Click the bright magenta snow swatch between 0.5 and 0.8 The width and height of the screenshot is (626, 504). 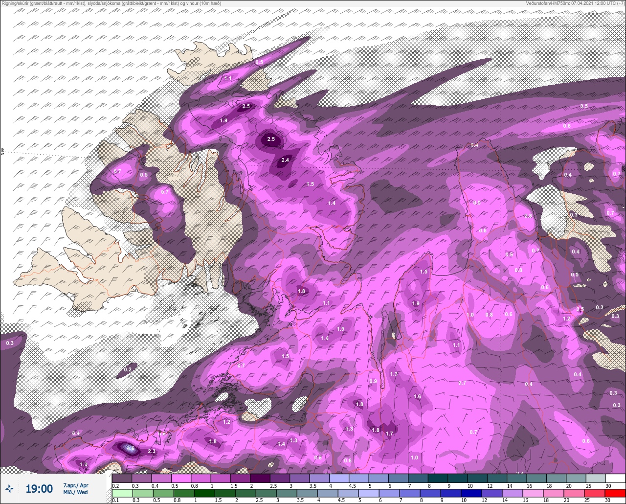tap(181, 478)
